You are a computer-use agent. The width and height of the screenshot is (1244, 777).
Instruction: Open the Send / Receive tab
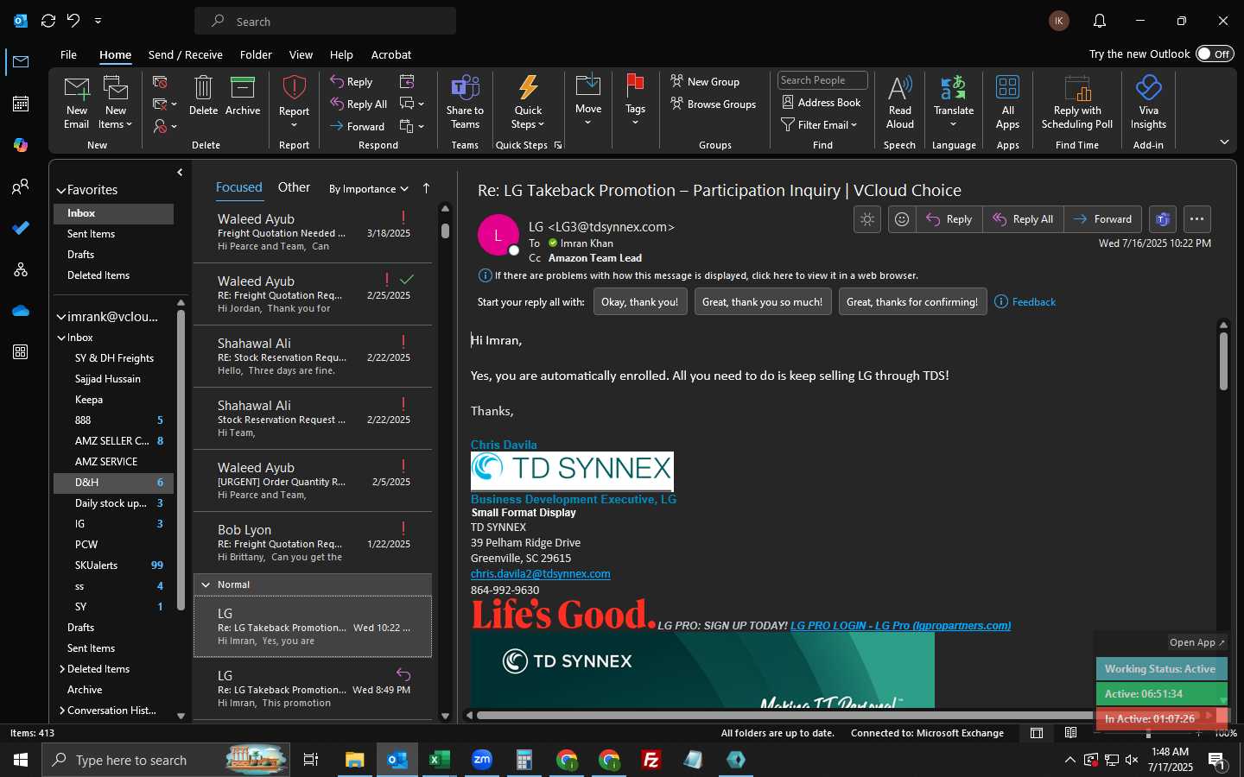(x=186, y=54)
